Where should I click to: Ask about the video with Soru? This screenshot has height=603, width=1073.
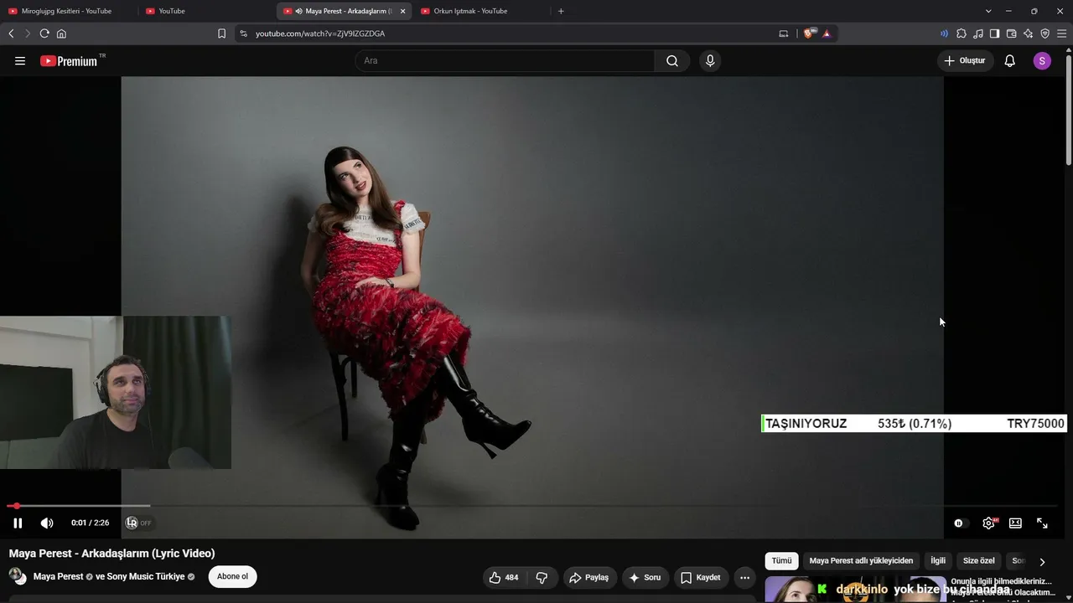(645, 578)
